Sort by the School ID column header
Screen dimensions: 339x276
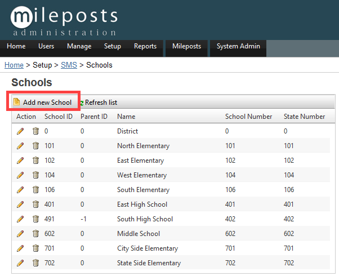click(59, 117)
